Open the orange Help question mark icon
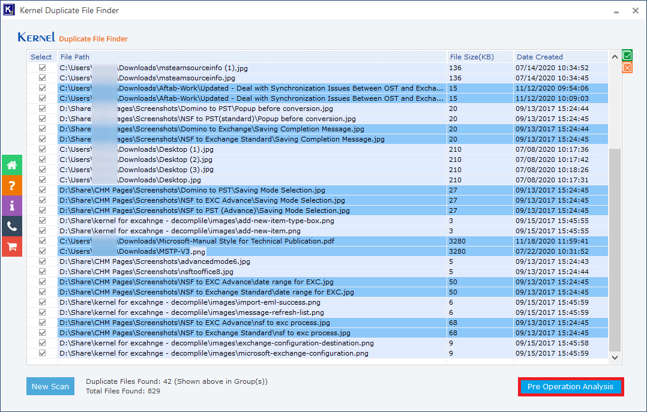Image resolution: width=647 pixels, height=412 pixels. (12, 185)
